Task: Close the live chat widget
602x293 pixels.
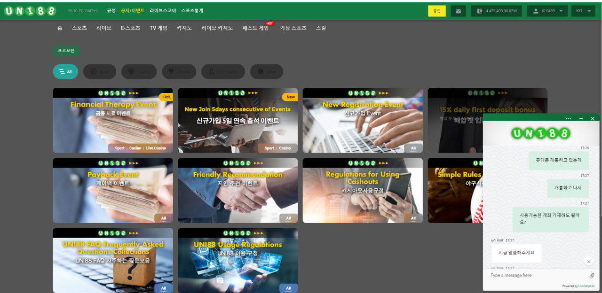Action: click(592, 119)
